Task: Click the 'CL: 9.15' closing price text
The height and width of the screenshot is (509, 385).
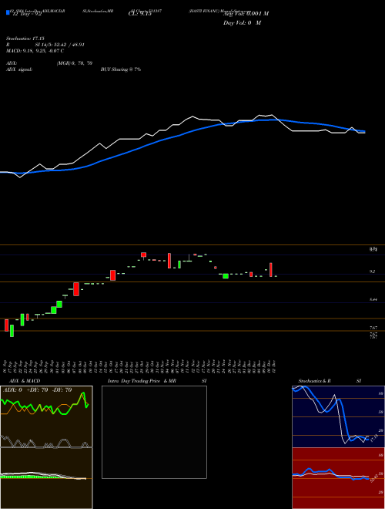Action: click(x=139, y=14)
